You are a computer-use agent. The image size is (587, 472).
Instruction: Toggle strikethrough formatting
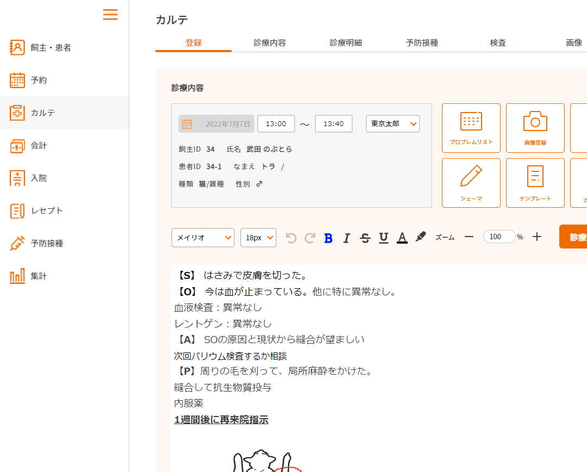(x=365, y=238)
